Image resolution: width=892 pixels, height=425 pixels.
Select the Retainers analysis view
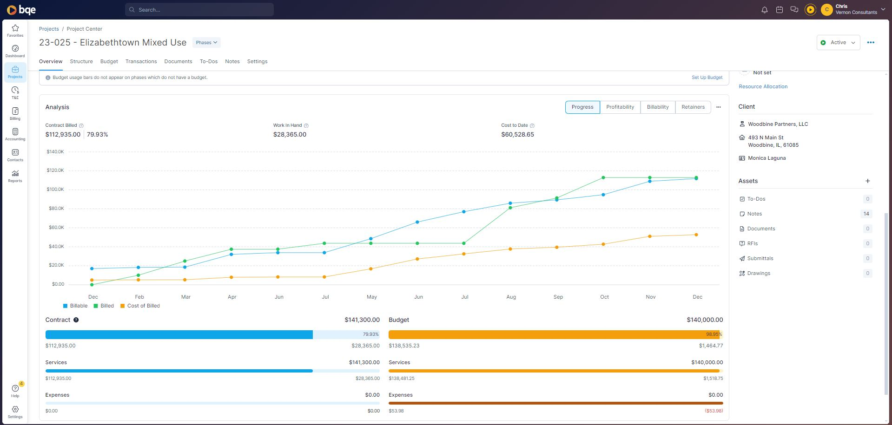click(693, 107)
